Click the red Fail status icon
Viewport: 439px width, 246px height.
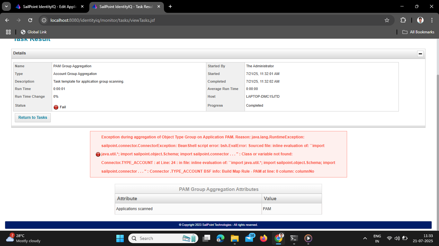[56, 107]
